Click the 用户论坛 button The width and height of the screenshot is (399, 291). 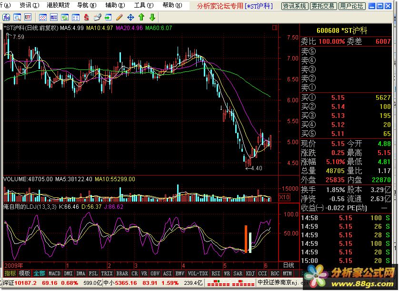click(352, 6)
